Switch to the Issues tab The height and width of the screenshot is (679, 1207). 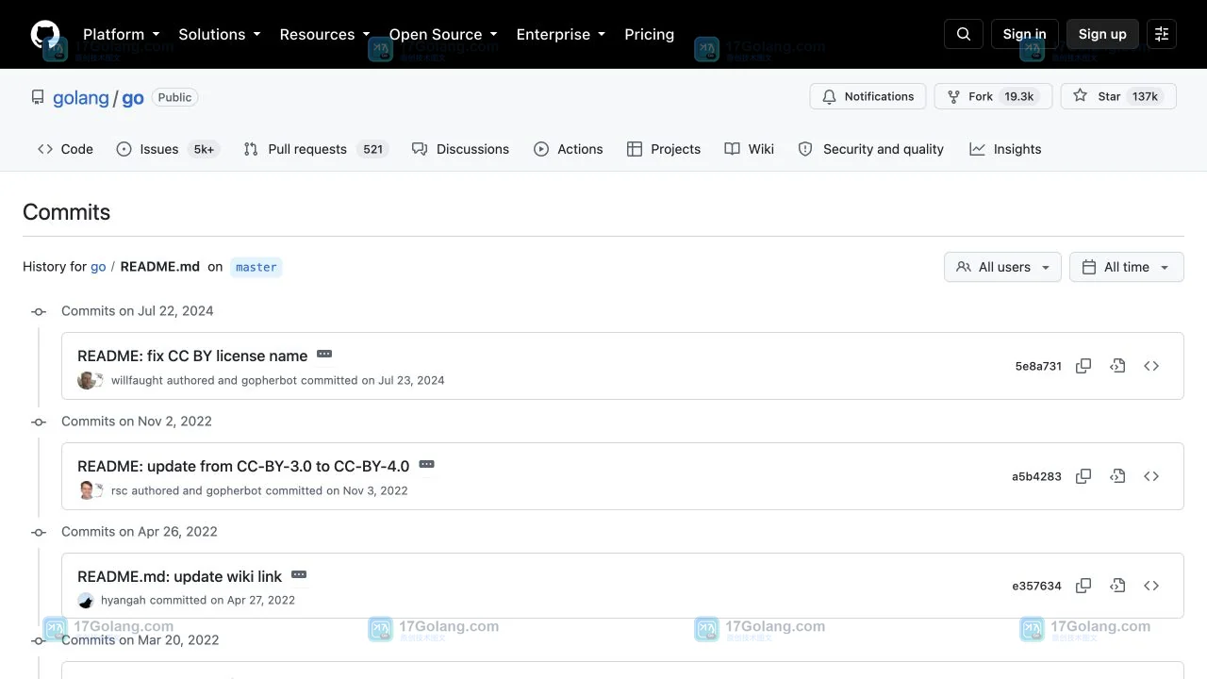168,149
